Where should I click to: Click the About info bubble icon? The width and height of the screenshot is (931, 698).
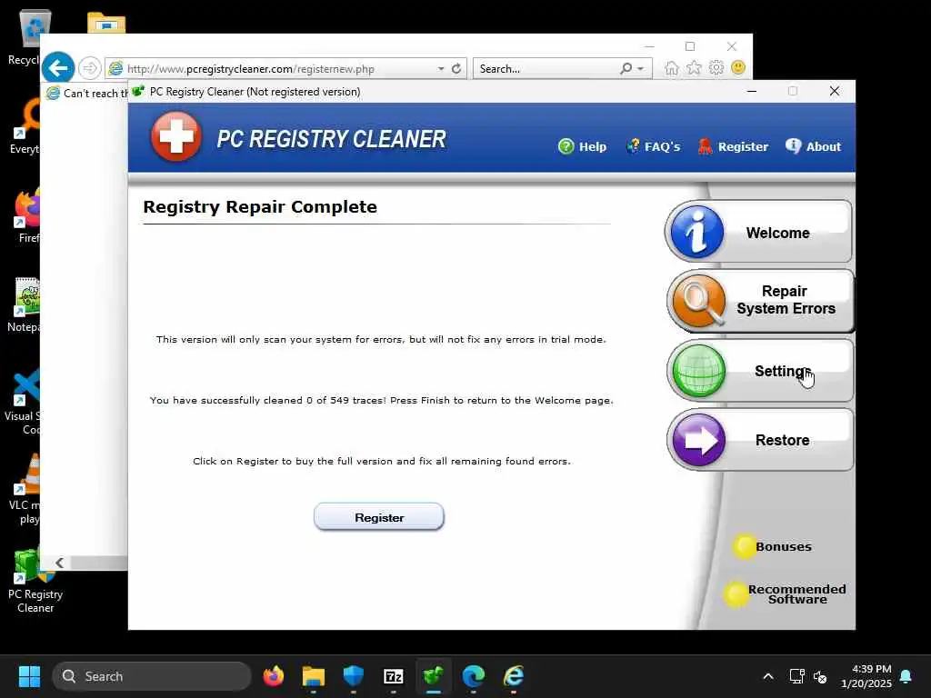[793, 146]
